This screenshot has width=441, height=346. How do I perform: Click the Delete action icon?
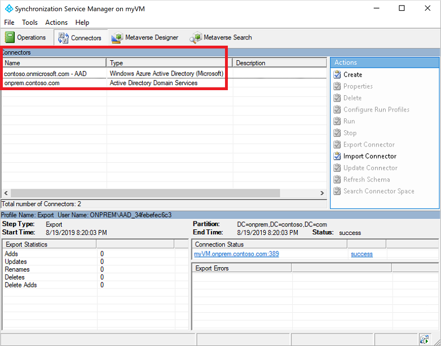337,98
